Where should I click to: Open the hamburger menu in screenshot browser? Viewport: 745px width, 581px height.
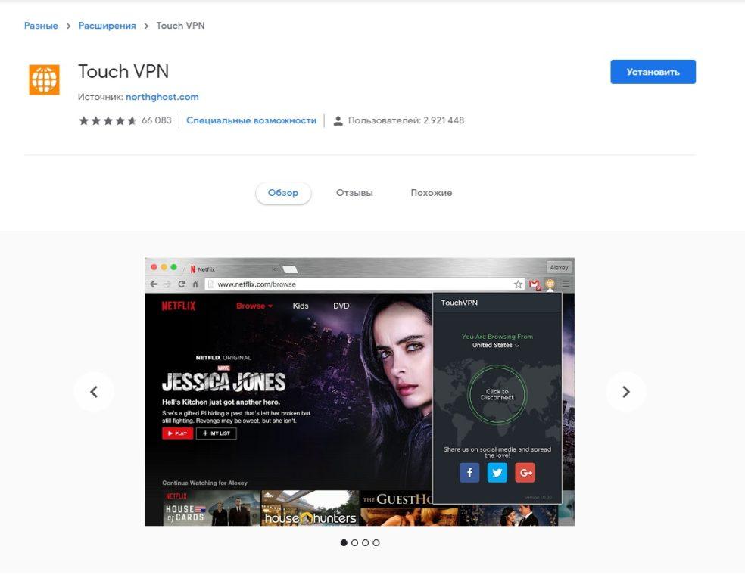[x=566, y=284]
